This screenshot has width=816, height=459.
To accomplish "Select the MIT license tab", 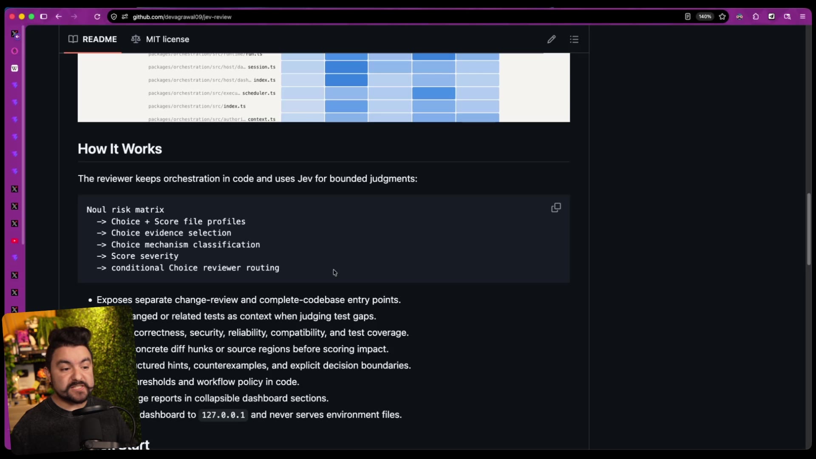I will (x=160, y=39).
